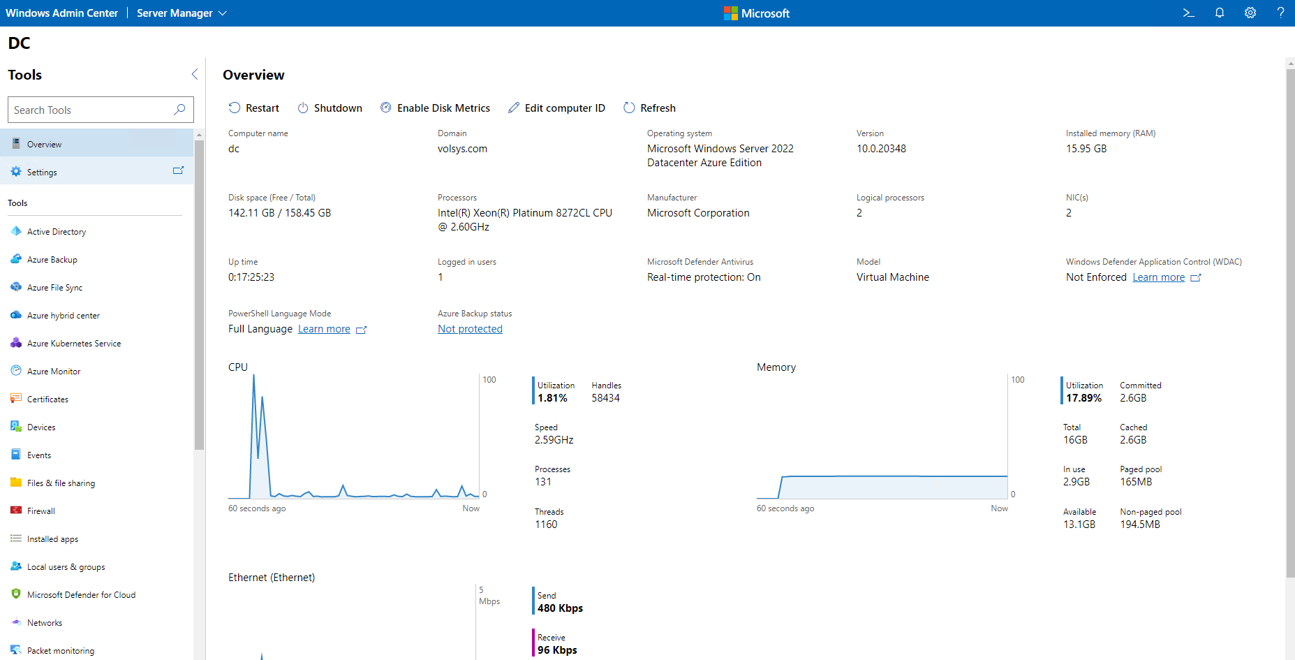Click the installed memory value 15.95 GB
Image resolution: width=1295 pixels, height=660 pixels.
click(x=1086, y=149)
